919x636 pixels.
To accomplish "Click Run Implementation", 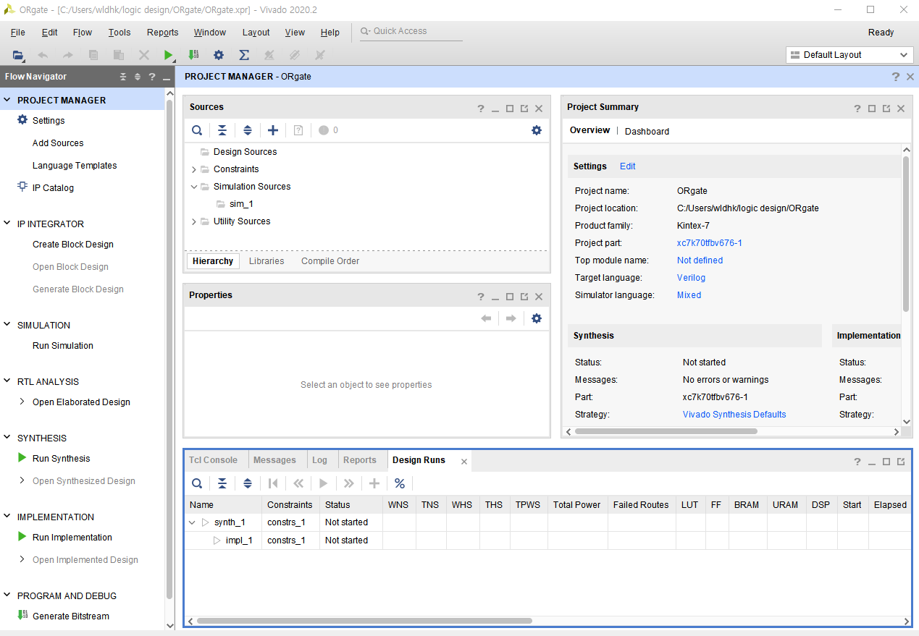I will coord(72,538).
